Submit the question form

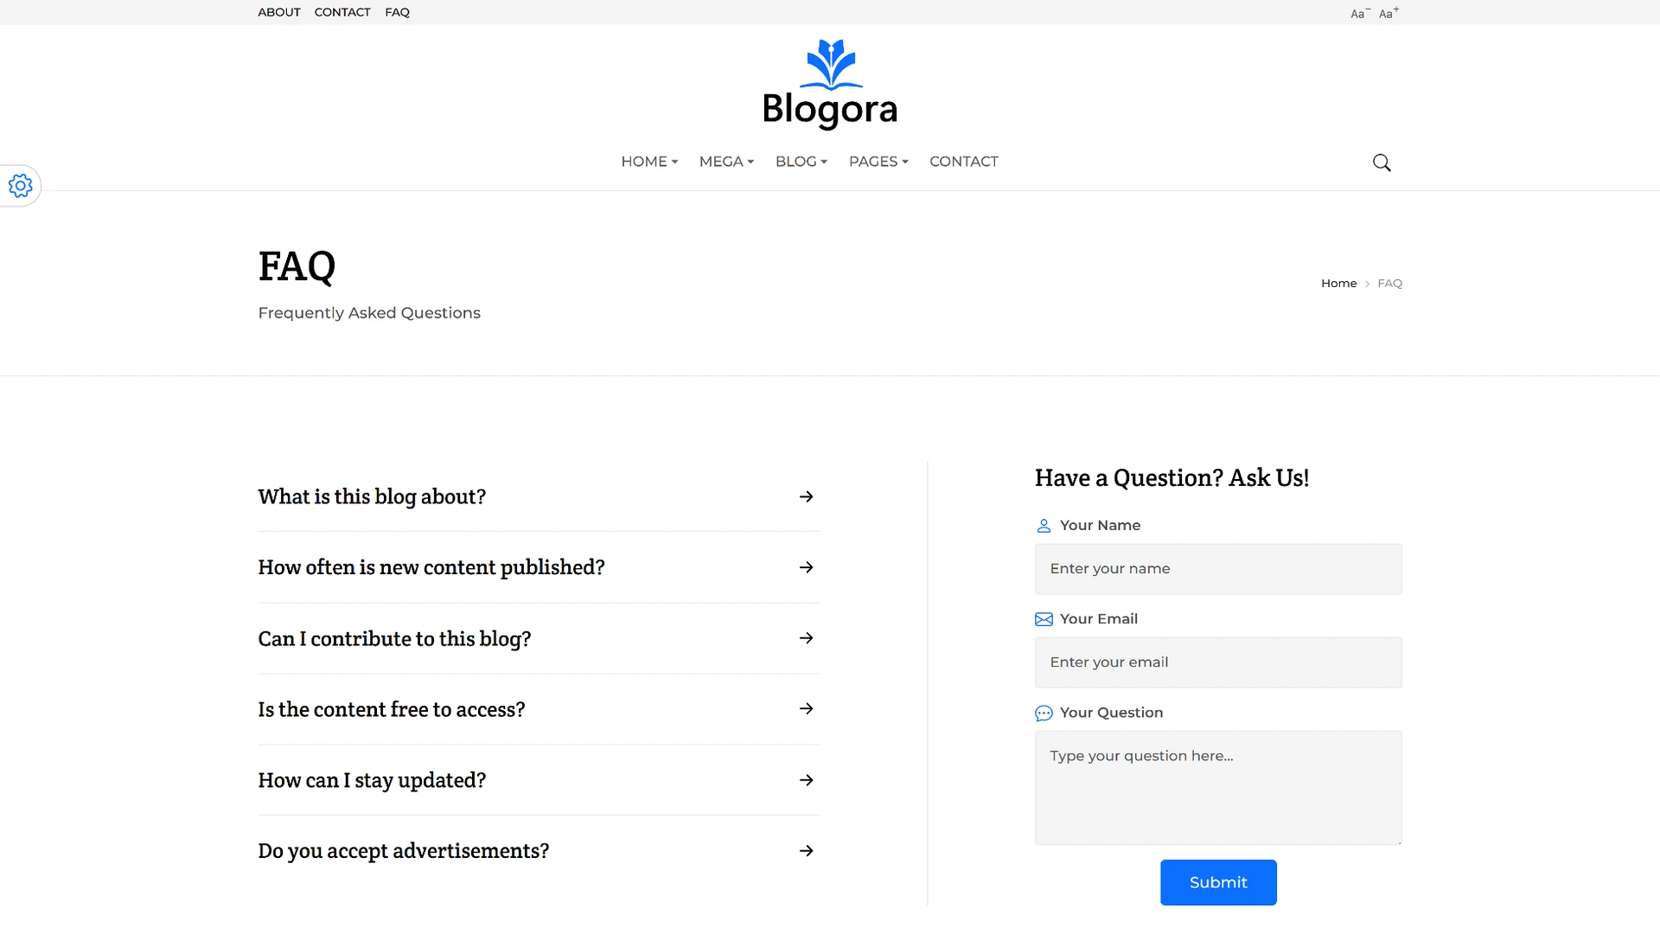coord(1218,882)
